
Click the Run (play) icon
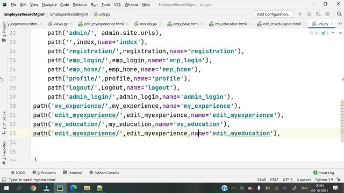pyautogui.click(x=300, y=14)
